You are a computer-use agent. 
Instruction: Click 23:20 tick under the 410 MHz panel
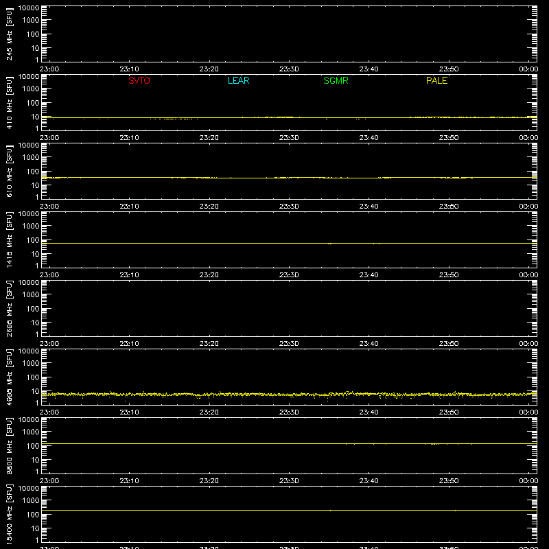point(209,138)
